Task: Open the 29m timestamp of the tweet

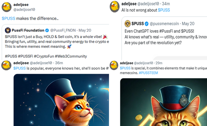Action: 159,63
